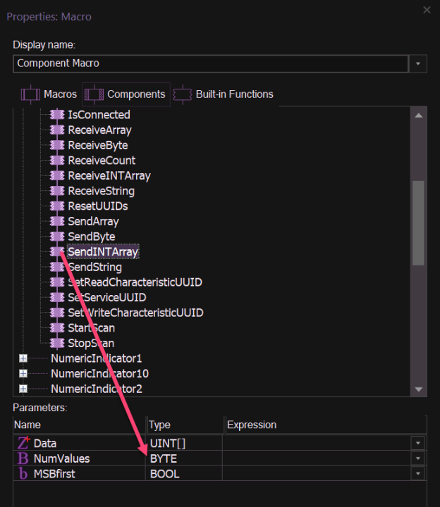This screenshot has width=440, height=507.
Task: Select the SendString macro
Action: click(94, 268)
